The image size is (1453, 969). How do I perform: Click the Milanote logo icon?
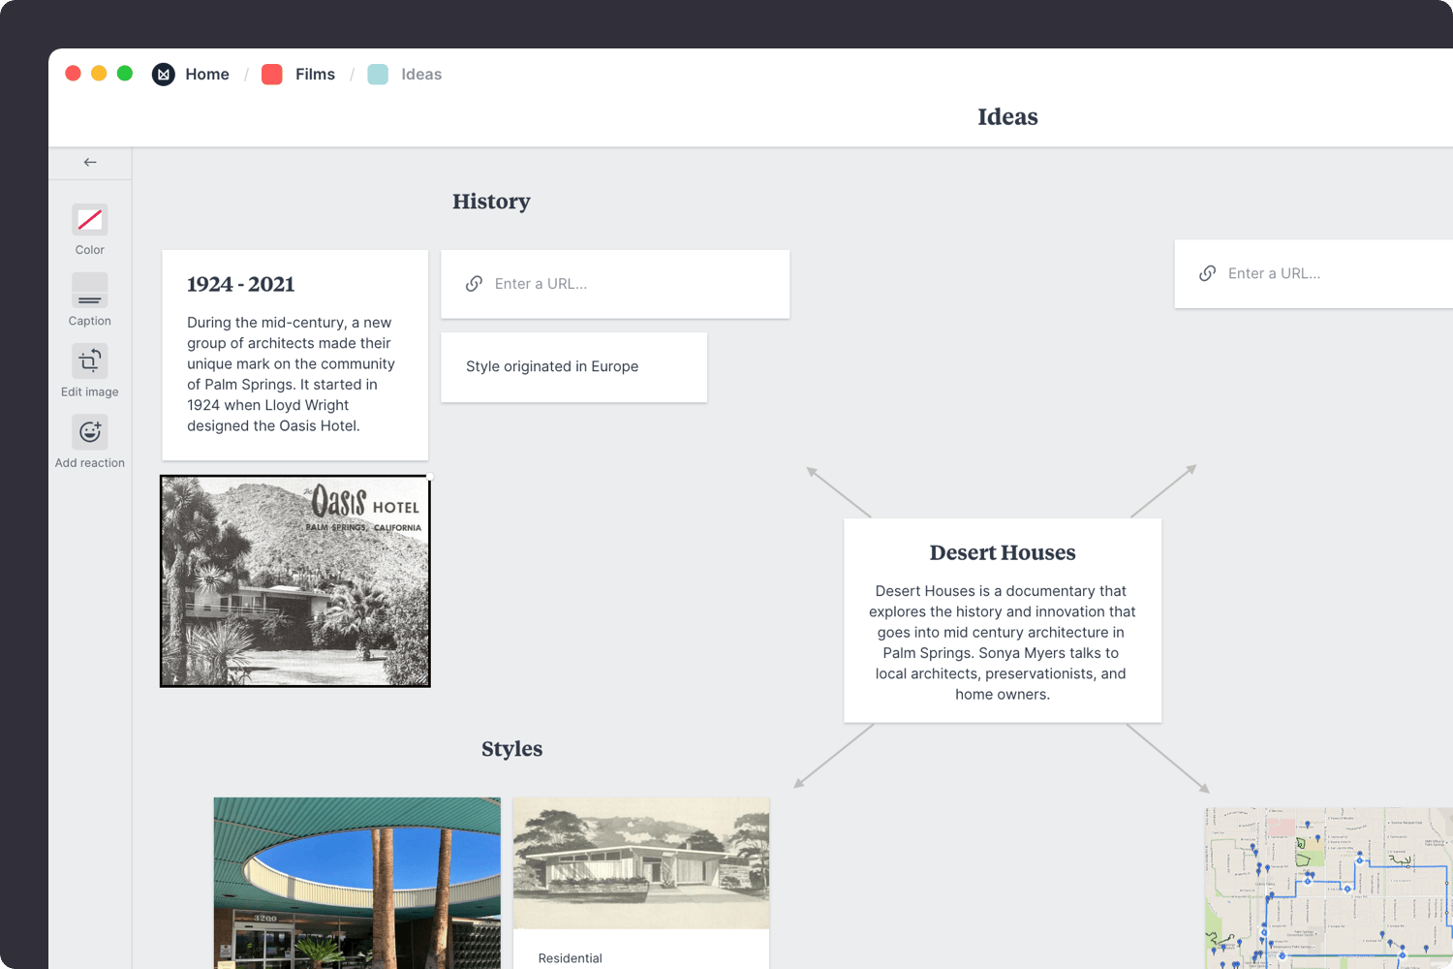coord(163,74)
